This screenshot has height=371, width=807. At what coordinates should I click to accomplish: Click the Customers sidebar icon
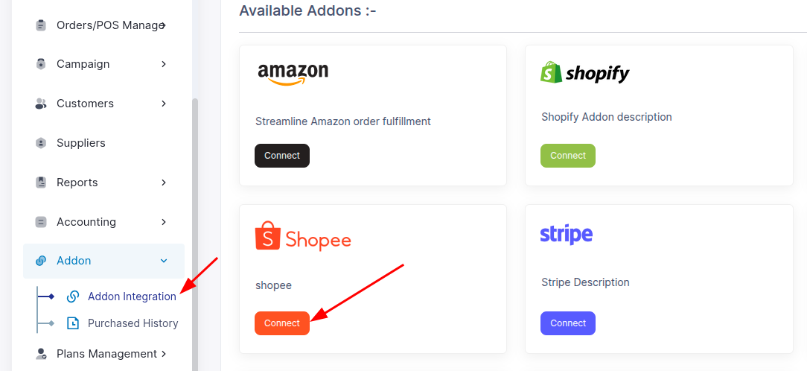41,104
